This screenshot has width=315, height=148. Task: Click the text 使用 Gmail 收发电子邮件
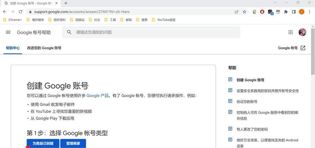[x=53, y=104]
